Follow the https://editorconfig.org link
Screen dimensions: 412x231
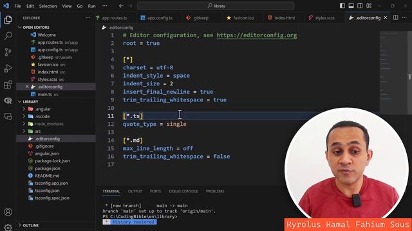click(x=257, y=35)
